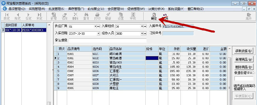Click the 确定 (Confirm) toolbar icon
Viewport: 257px width, 105px height.
coord(154,17)
